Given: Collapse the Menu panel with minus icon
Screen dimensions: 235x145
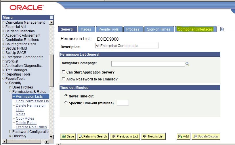Looking at the screenshot, I should point(51,17).
